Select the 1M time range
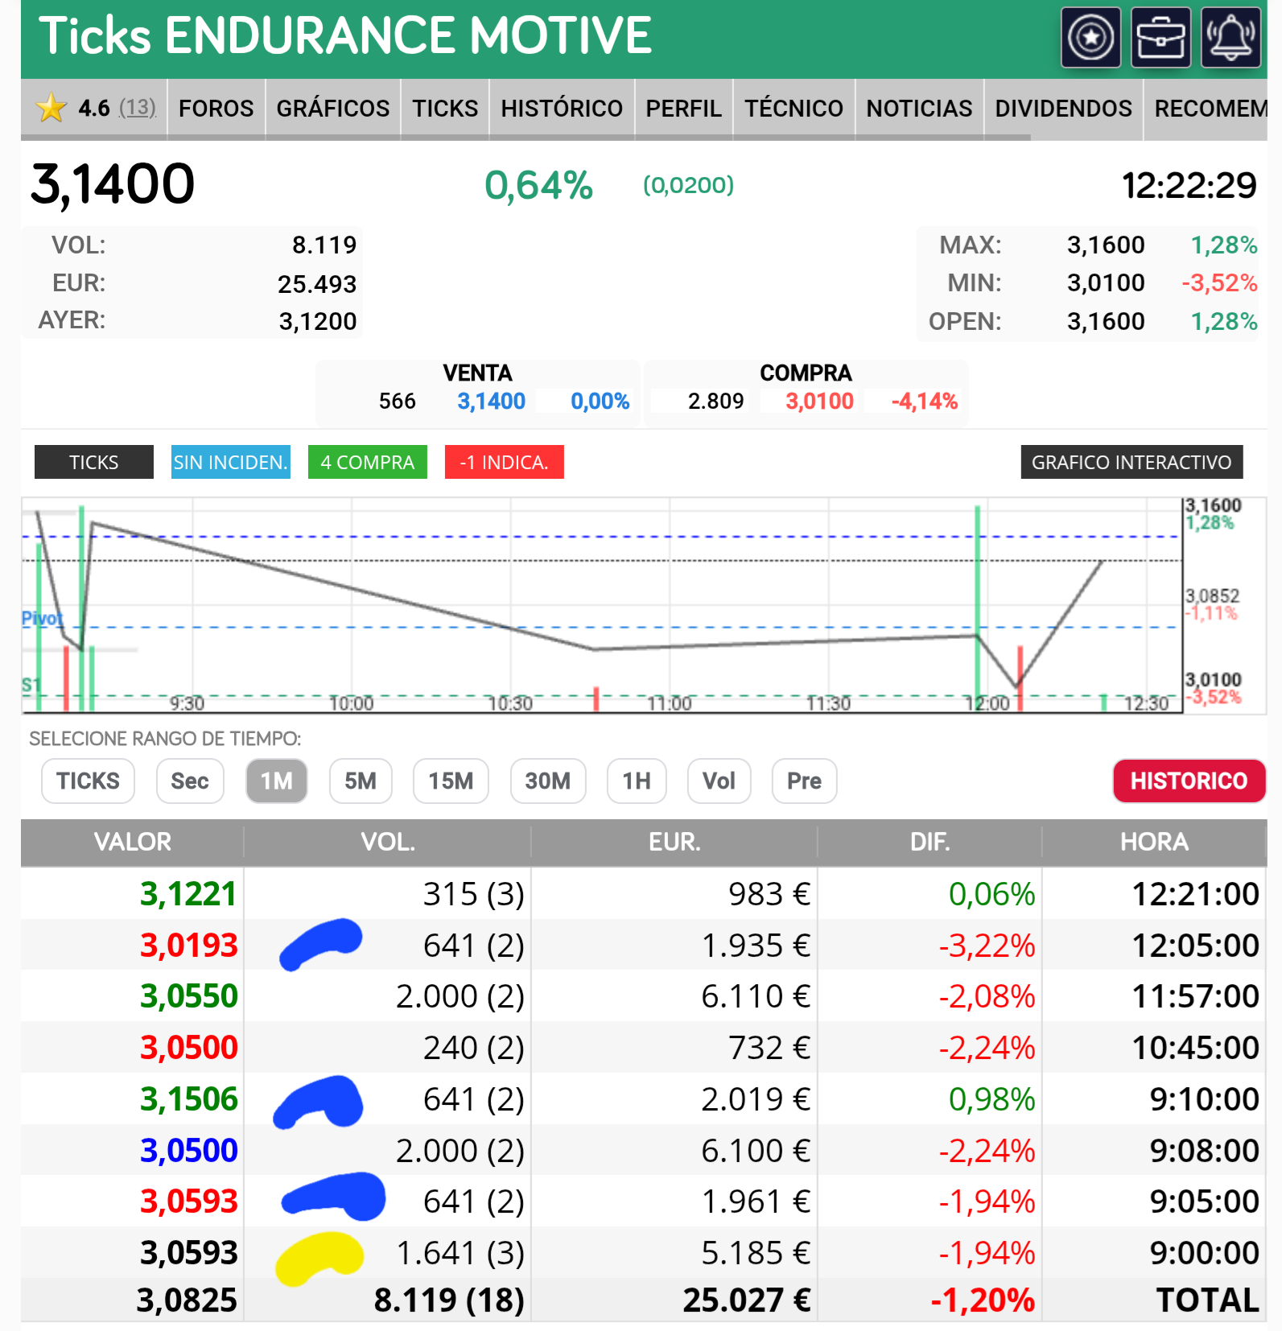1282x1331 pixels. (x=276, y=781)
